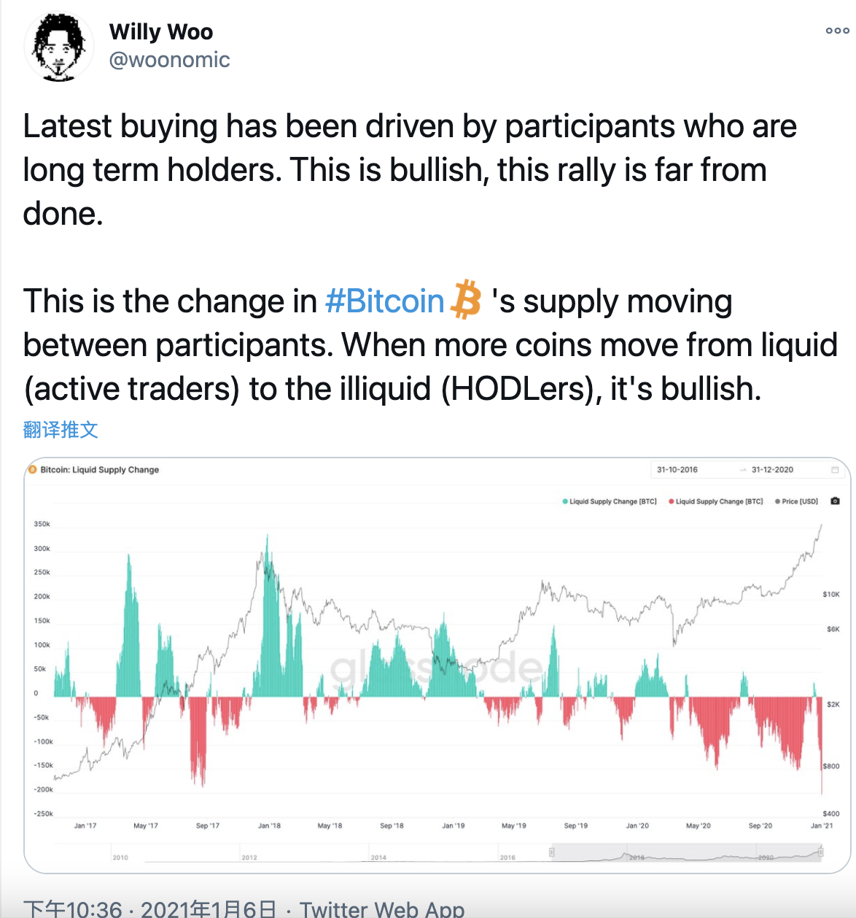
Task: Open the @woonomic handle
Action: (x=169, y=59)
